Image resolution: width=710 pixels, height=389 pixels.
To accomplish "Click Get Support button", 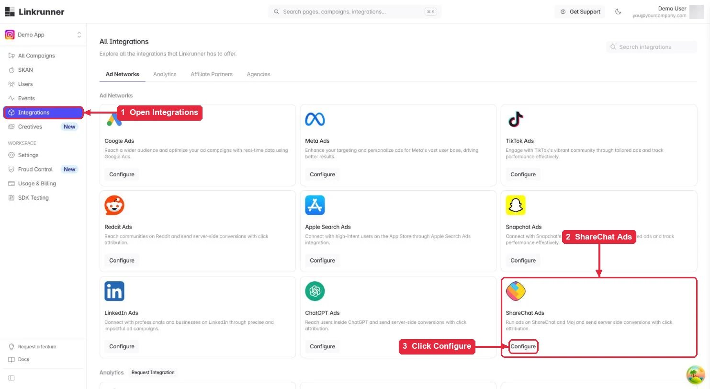I will 580,11.
